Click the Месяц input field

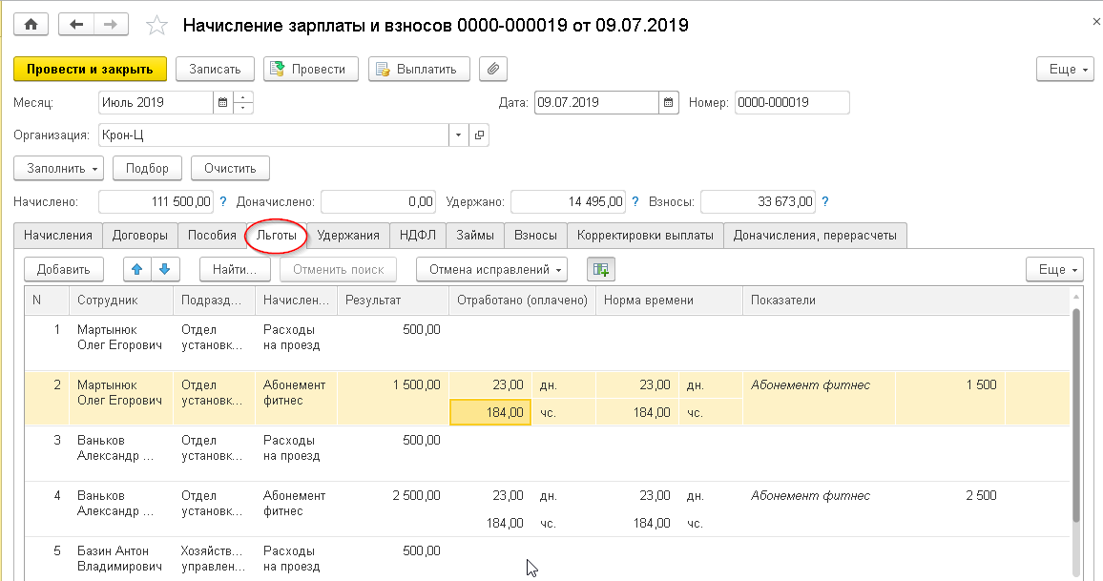pos(156,103)
